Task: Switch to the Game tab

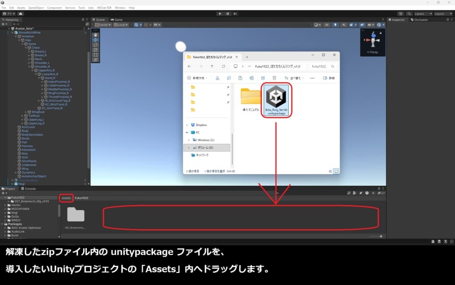Action: click(116, 19)
